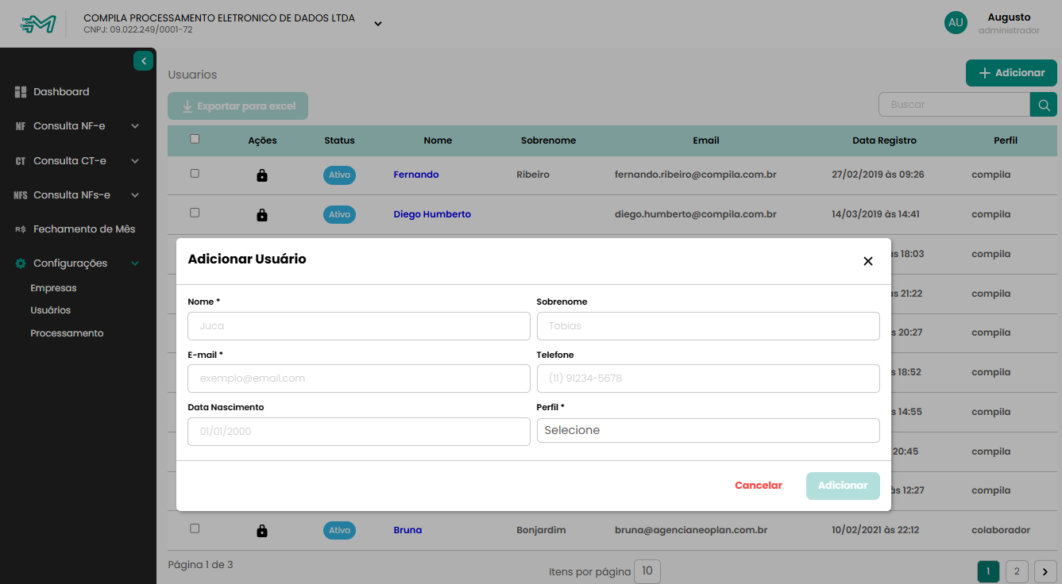1062x584 pixels.
Task: Click the colaborador profile cell
Action: click(x=1001, y=530)
